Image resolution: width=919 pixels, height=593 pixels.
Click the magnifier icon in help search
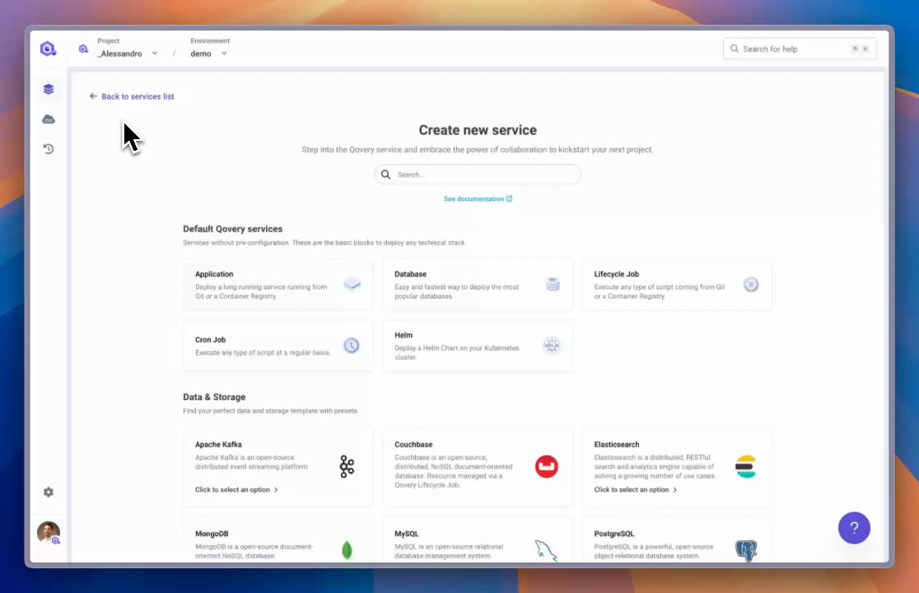[735, 49]
